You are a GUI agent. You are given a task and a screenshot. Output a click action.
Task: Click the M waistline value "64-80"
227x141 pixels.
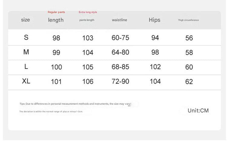120,52
